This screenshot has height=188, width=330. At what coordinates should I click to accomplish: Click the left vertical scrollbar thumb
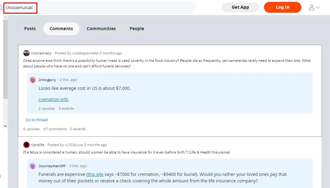point(6,59)
